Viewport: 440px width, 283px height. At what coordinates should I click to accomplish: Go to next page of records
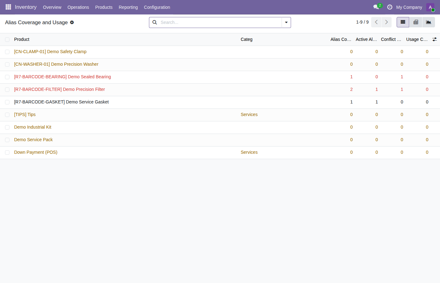(387, 22)
